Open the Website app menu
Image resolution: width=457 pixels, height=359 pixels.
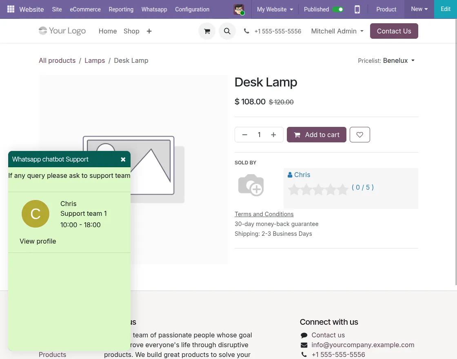31,9
